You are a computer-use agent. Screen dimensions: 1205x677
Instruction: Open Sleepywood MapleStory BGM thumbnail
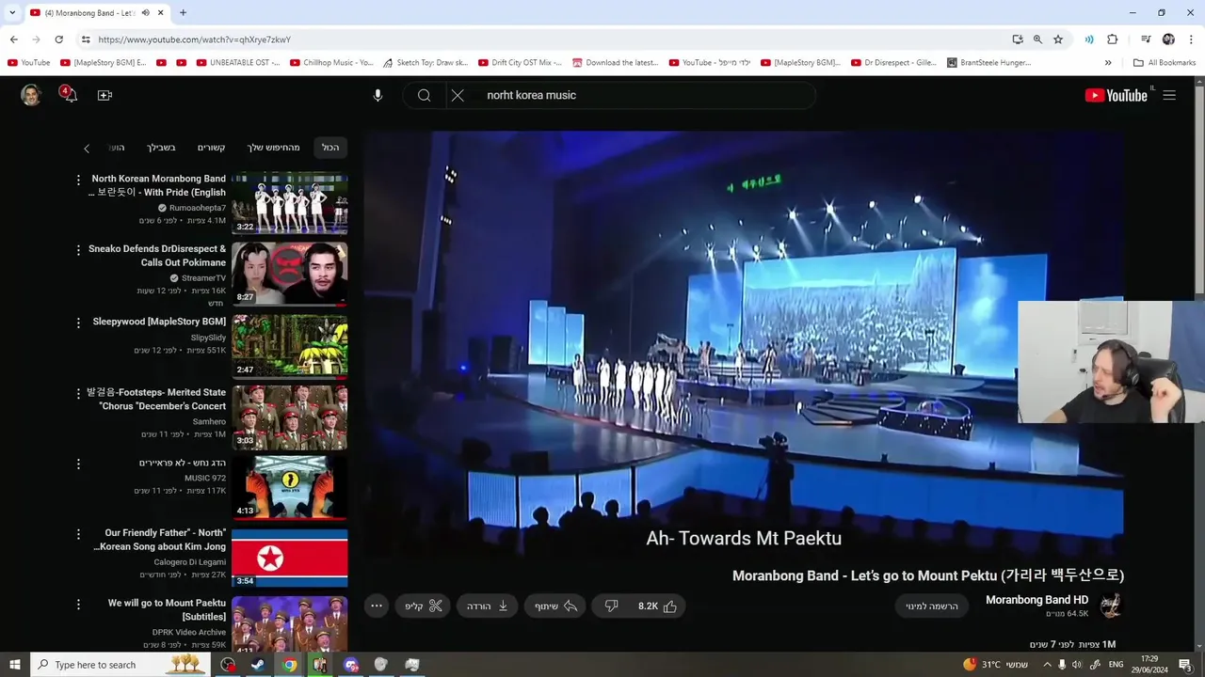[289, 345]
